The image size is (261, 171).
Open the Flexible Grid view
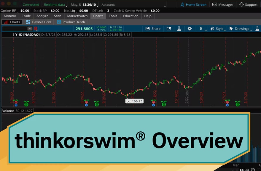[x=38, y=22]
